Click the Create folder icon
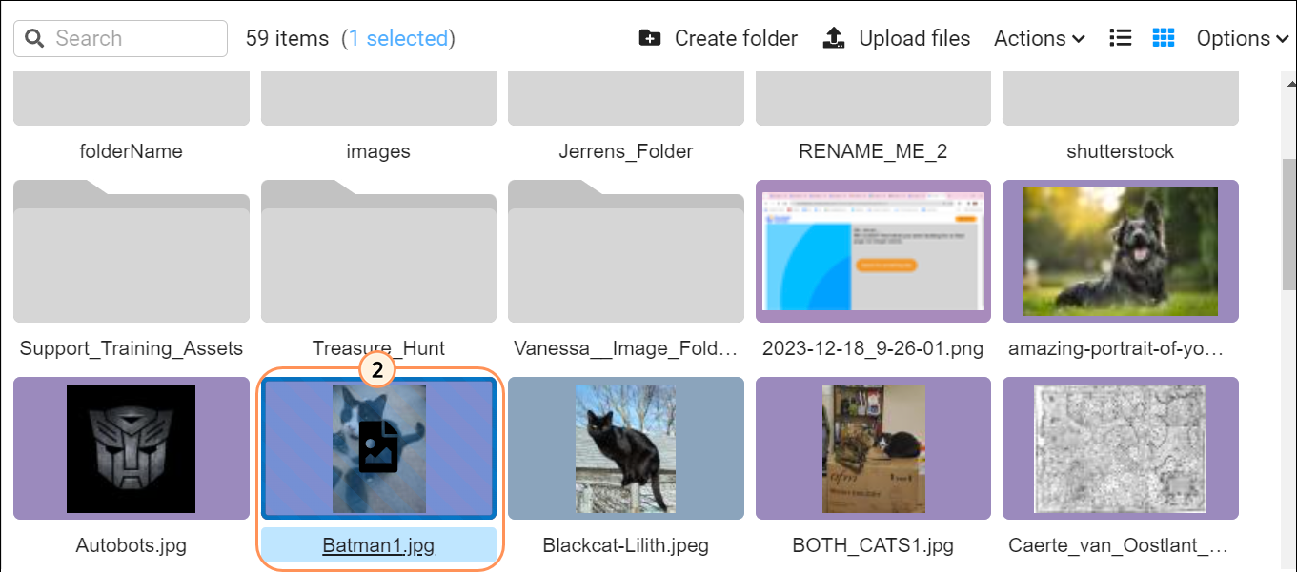The image size is (1297, 572). pyautogui.click(x=650, y=38)
